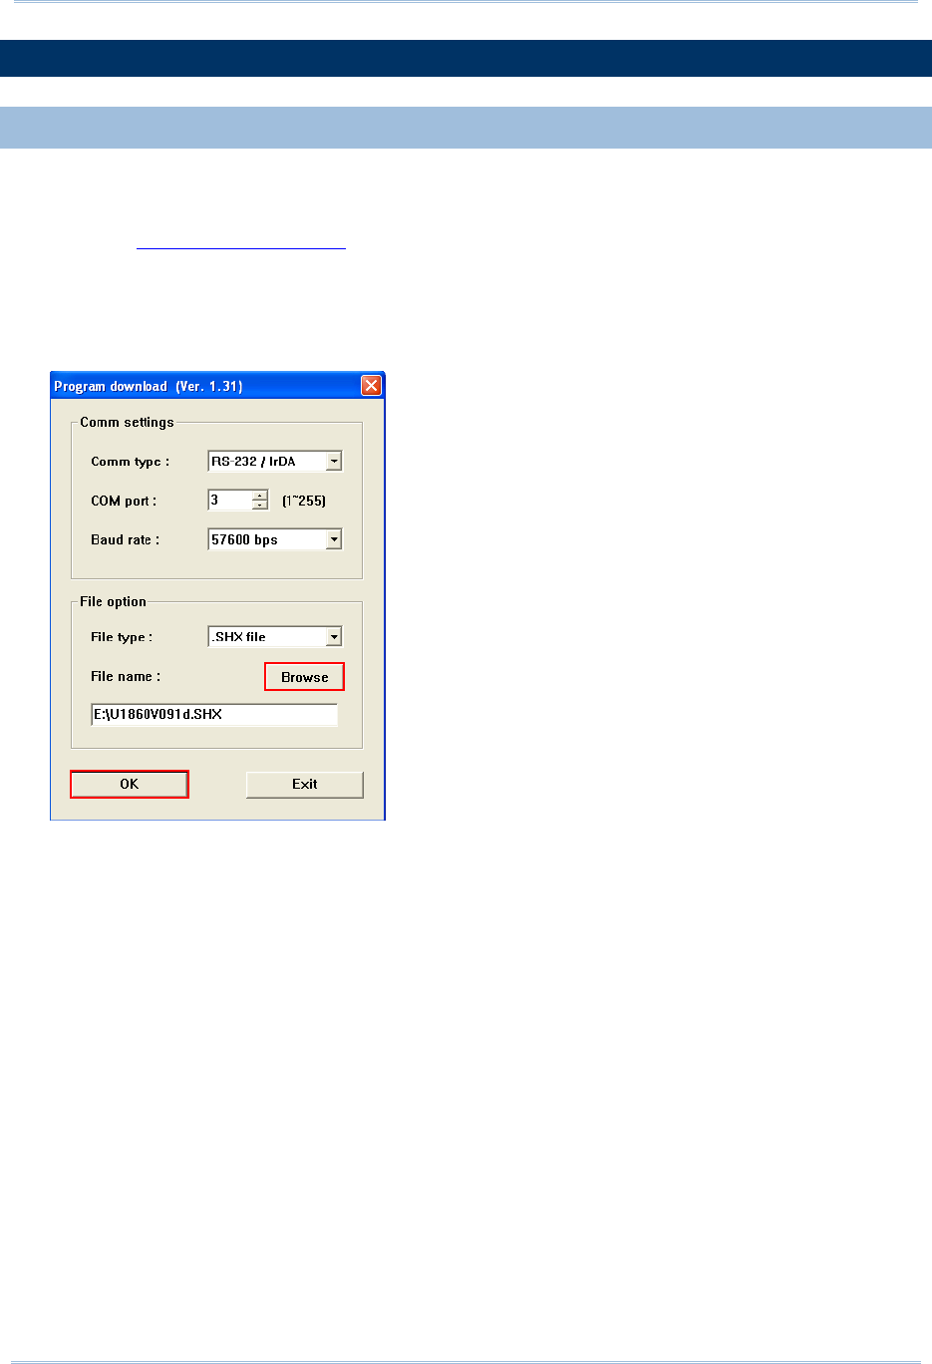The height and width of the screenshot is (1364, 932).
Task: Click the Exit button
Action: point(304,785)
